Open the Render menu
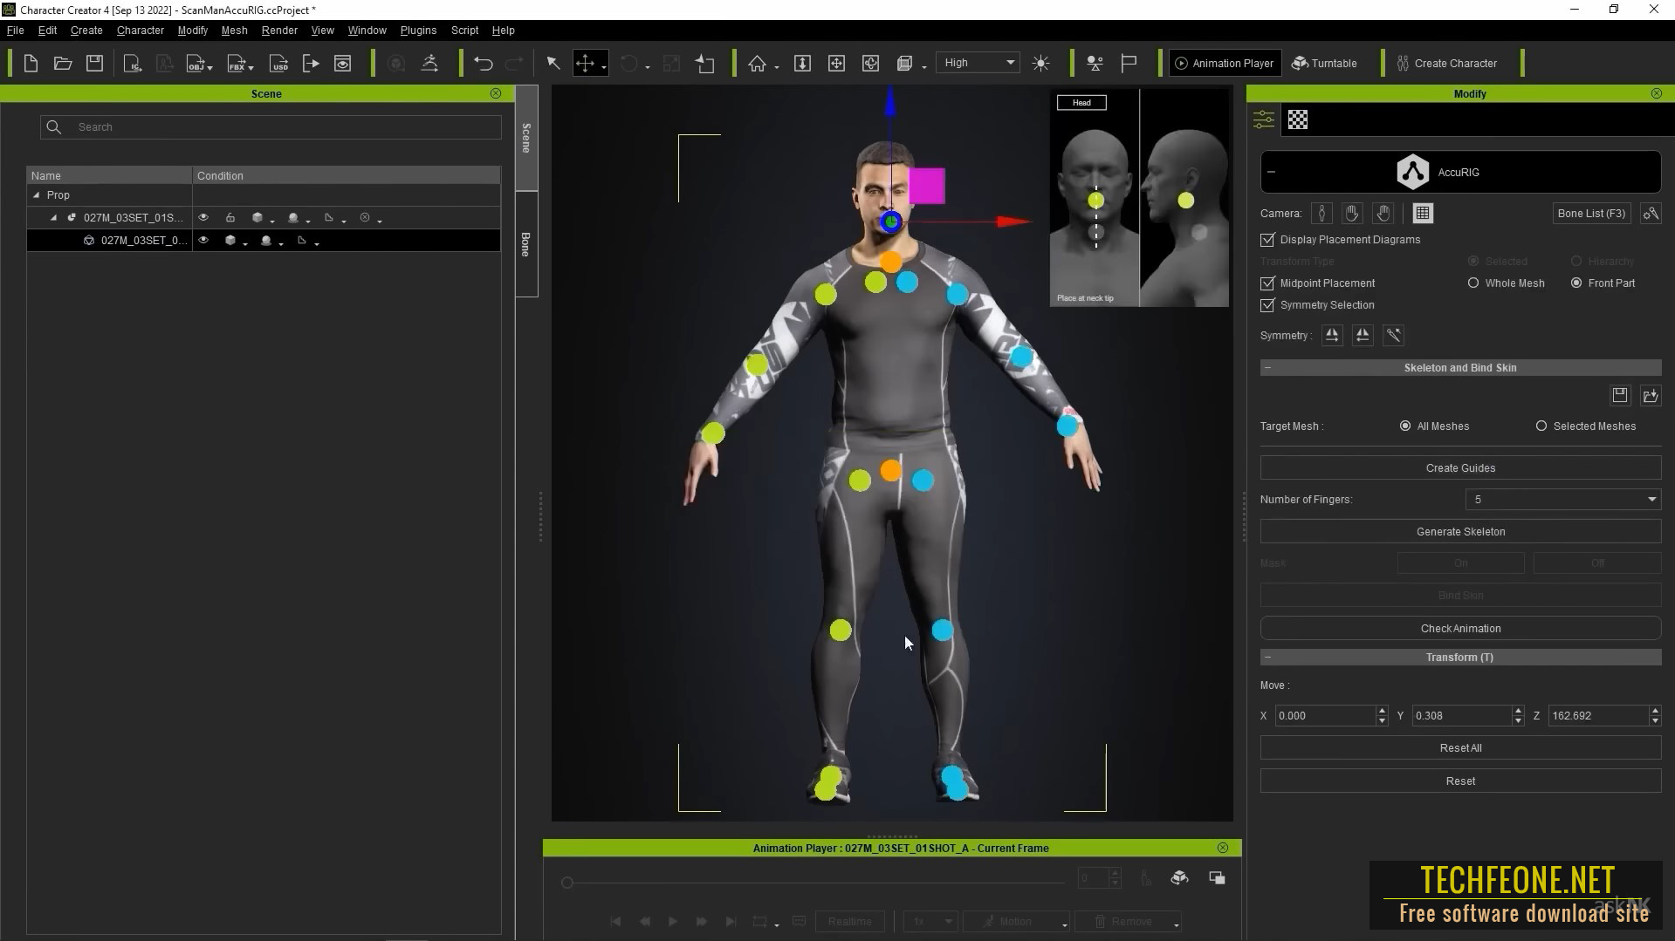Screen dimensions: 1675x941 279,30
